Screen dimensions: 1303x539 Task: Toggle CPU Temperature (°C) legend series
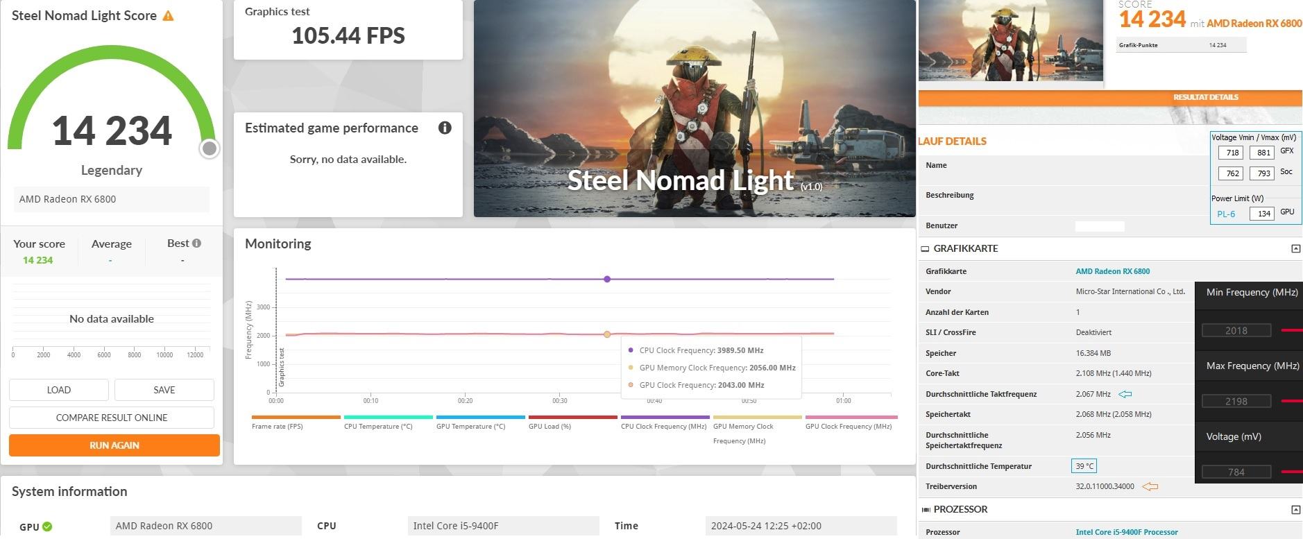coord(389,422)
